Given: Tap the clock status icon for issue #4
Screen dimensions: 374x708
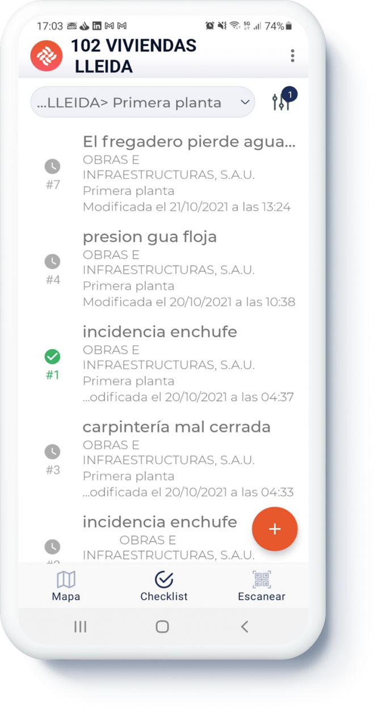Looking at the screenshot, I should (52, 261).
